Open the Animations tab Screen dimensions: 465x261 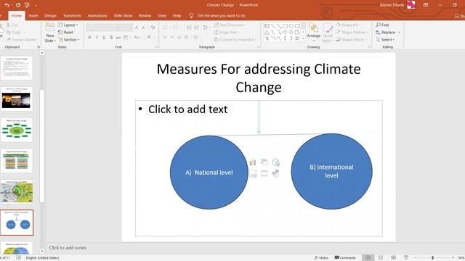(x=97, y=16)
